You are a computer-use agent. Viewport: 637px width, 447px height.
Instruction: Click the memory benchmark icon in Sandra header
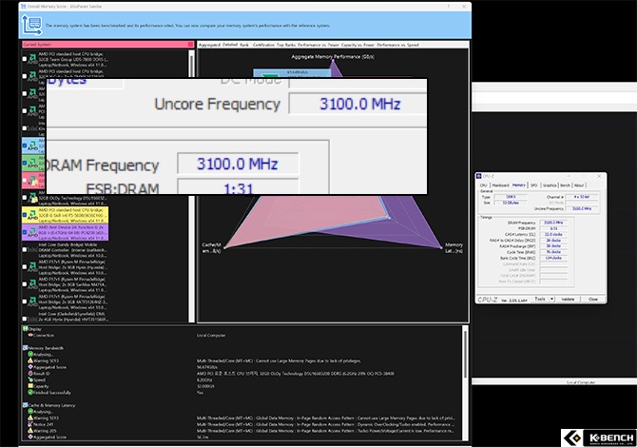(x=31, y=25)
